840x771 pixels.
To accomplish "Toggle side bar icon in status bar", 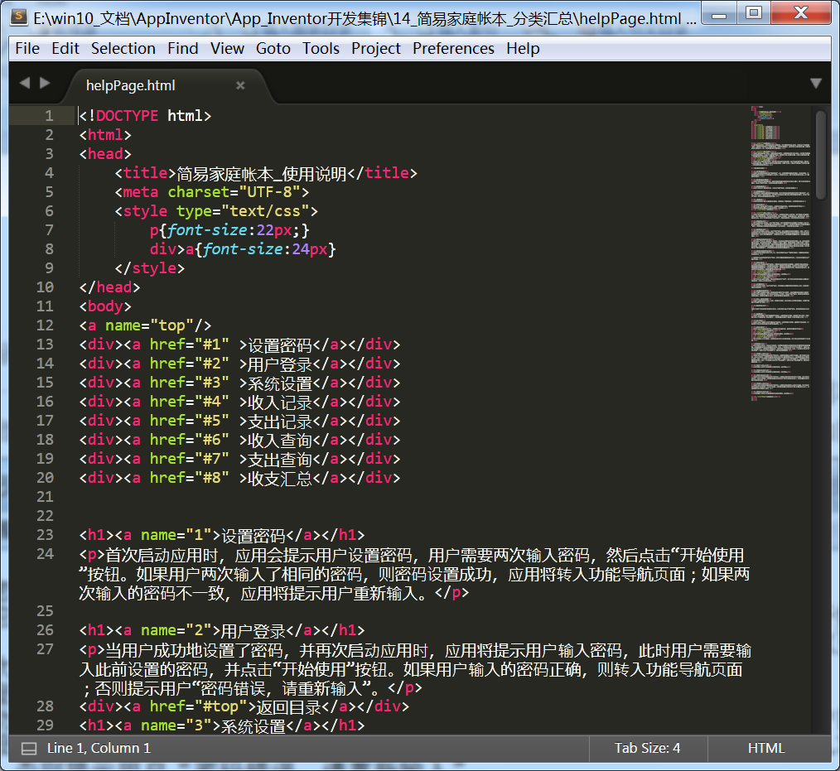I will pyautogui.click(x=28, y=749).
